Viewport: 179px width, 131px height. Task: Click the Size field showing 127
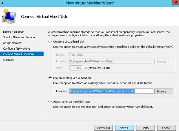pyautogui.click(x=76, y=68)
